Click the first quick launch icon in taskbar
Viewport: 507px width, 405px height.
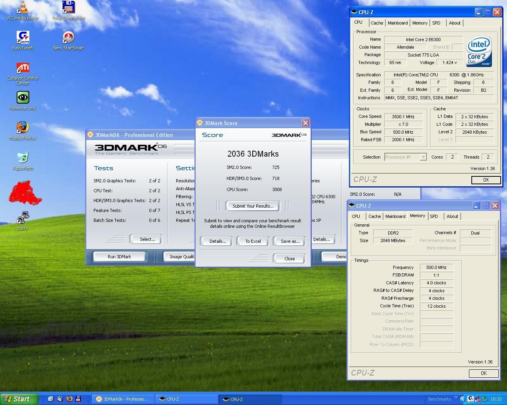click(x=51, y=399)
